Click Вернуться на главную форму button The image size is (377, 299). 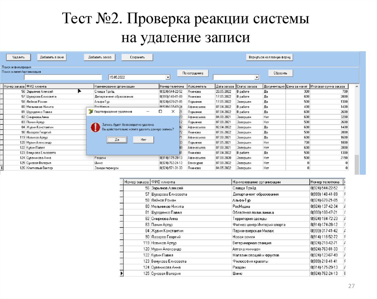[x=269, y=57]
